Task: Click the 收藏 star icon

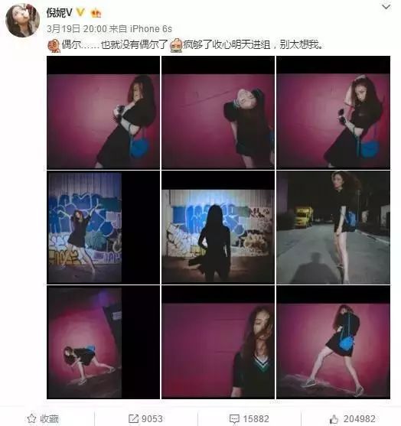Action: pyautogui.click(x=32, y=418)
